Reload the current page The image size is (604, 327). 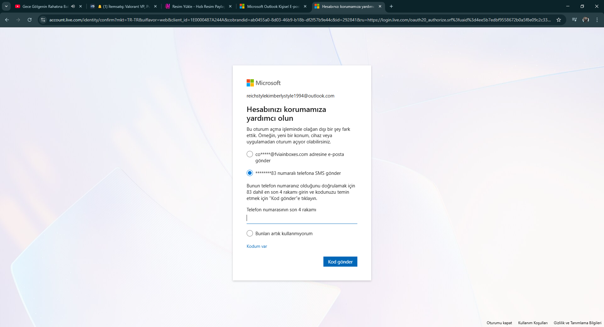(x=30, y=20)
